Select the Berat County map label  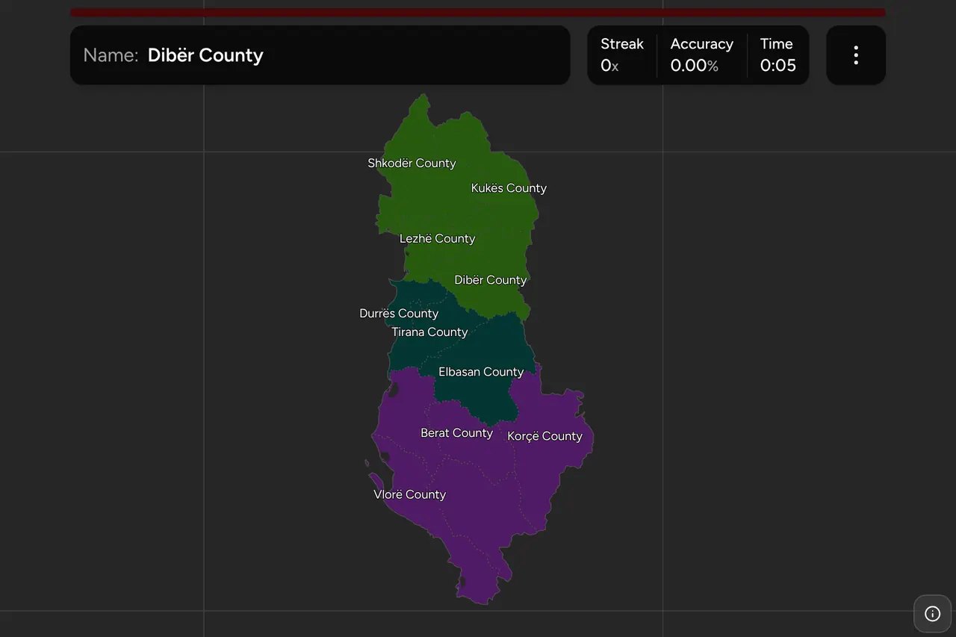pos(456,433)
